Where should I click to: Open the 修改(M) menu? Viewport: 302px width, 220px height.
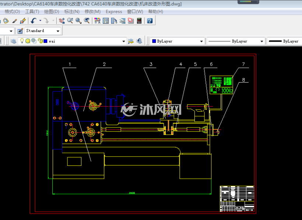(x=92, y=11)
